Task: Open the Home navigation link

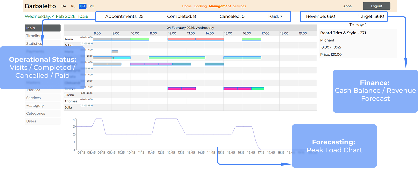Action: (x=187, y=6)
